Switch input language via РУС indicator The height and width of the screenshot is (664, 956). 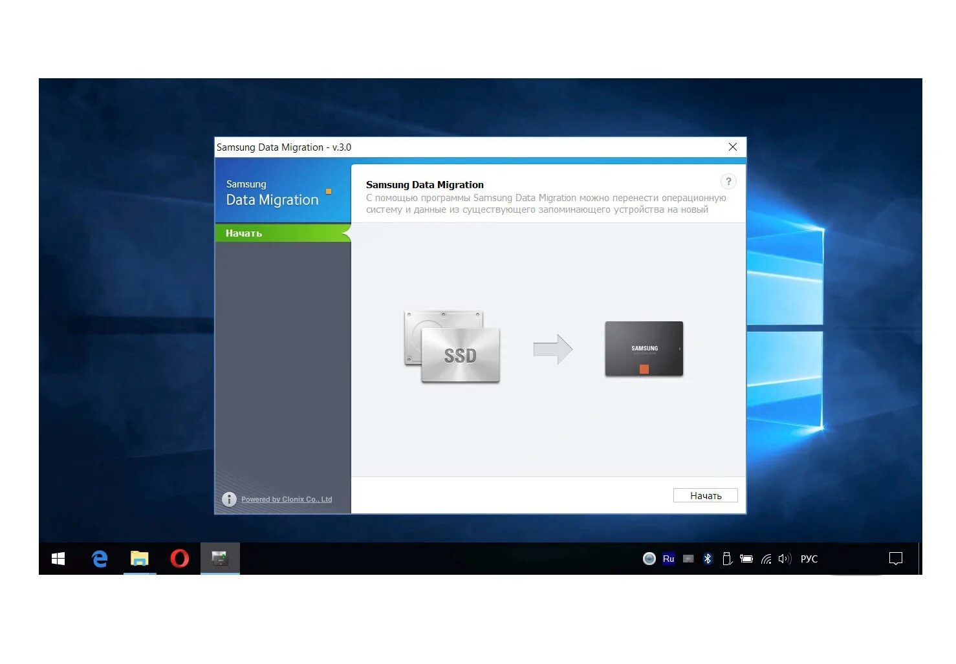point(809,559)
